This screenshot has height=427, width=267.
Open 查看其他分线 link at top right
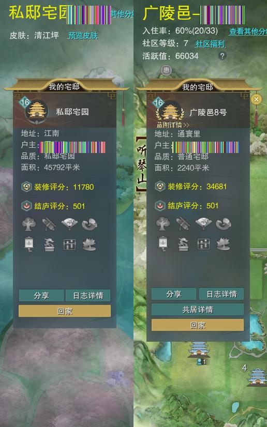click(248, 32)
